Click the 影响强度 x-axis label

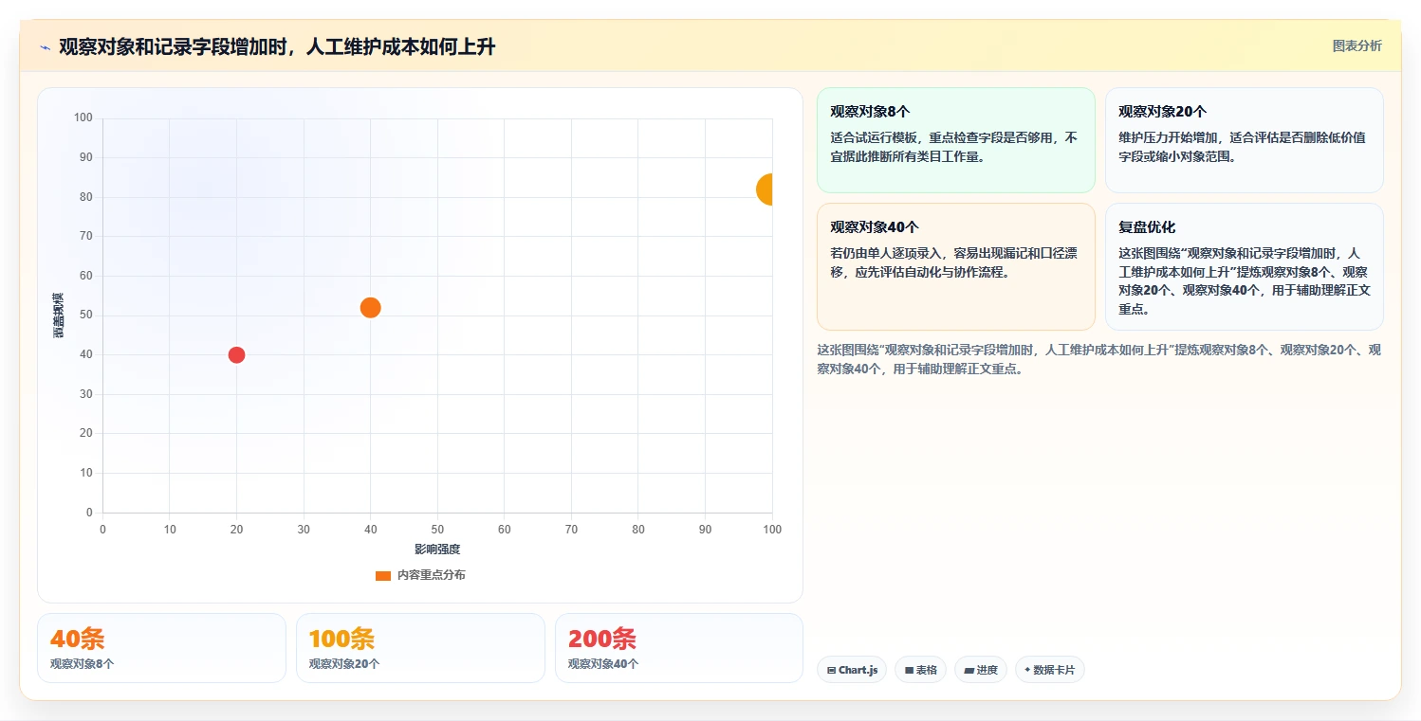[437, 550]
